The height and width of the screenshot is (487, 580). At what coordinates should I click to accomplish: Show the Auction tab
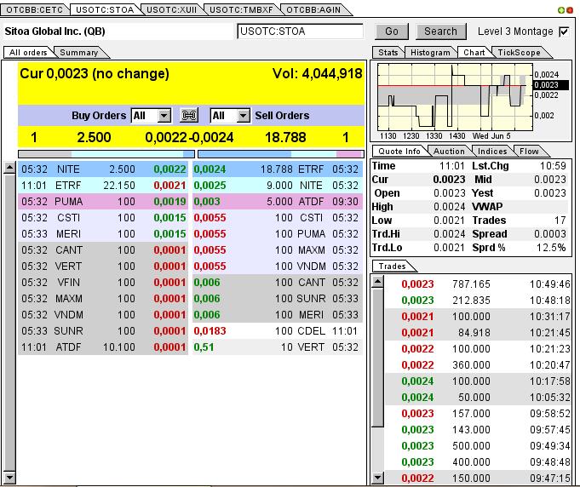(x=448, y=151)
